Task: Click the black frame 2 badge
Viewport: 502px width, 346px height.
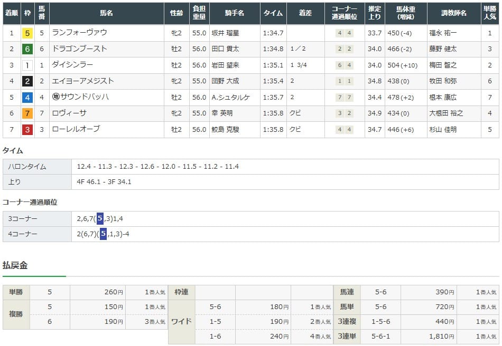Action: pos(27,82)
